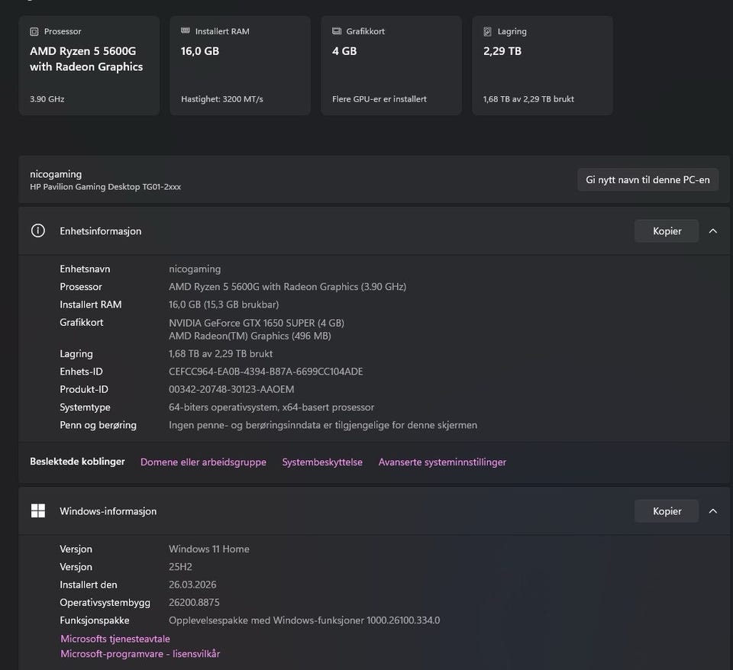
Task: Click the Beslektede koblinger label
Action: pyautogui.click(x=77, y=462)
